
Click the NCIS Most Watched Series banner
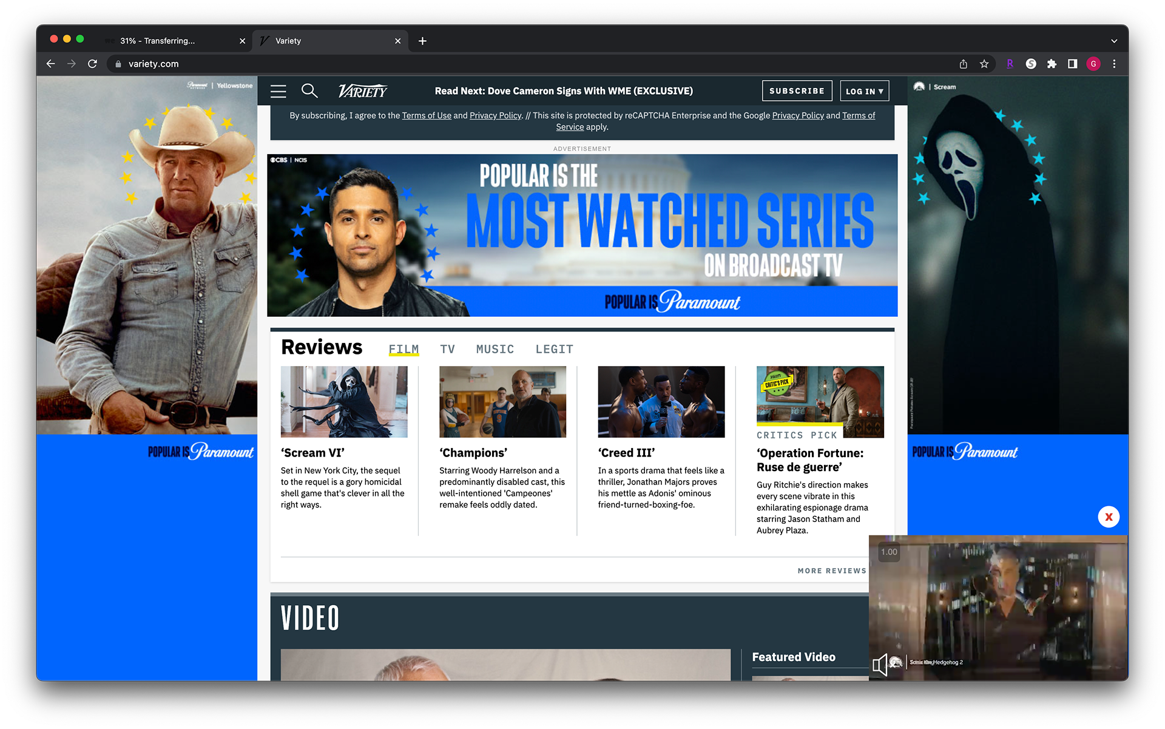tap(582, 235)
